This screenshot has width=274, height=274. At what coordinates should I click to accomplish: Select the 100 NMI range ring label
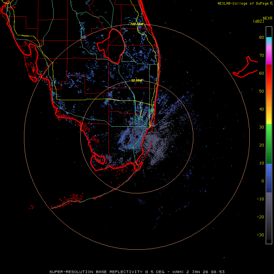point(137,24)
